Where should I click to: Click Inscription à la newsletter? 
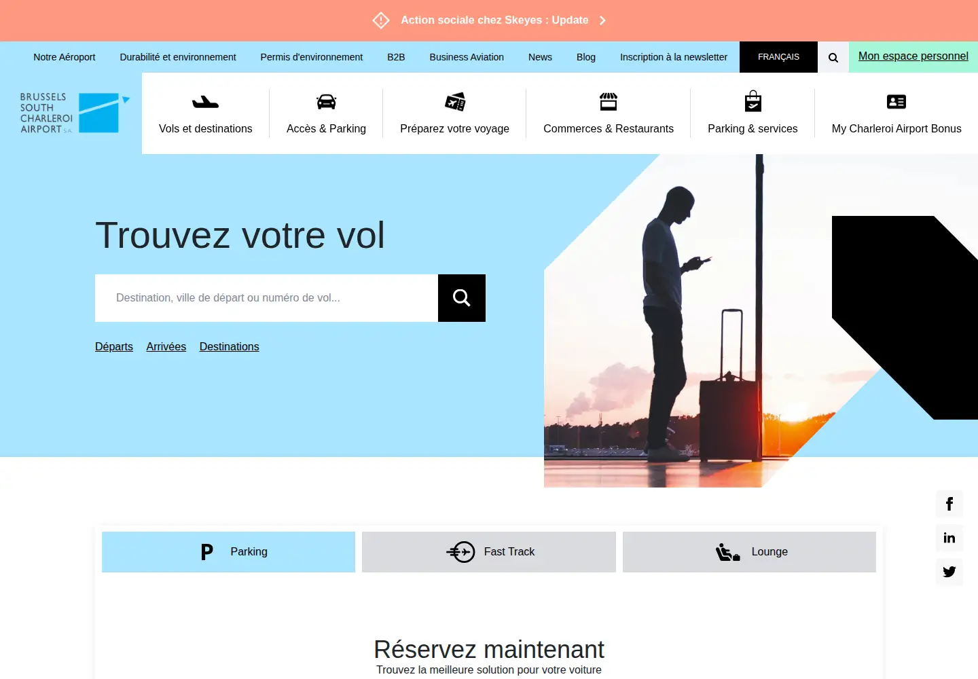(674, 57)
